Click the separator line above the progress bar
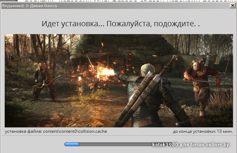Viewport: 237px width, 153px height. 118,135
